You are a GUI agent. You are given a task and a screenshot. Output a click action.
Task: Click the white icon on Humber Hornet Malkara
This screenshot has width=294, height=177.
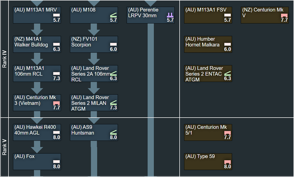227,44
